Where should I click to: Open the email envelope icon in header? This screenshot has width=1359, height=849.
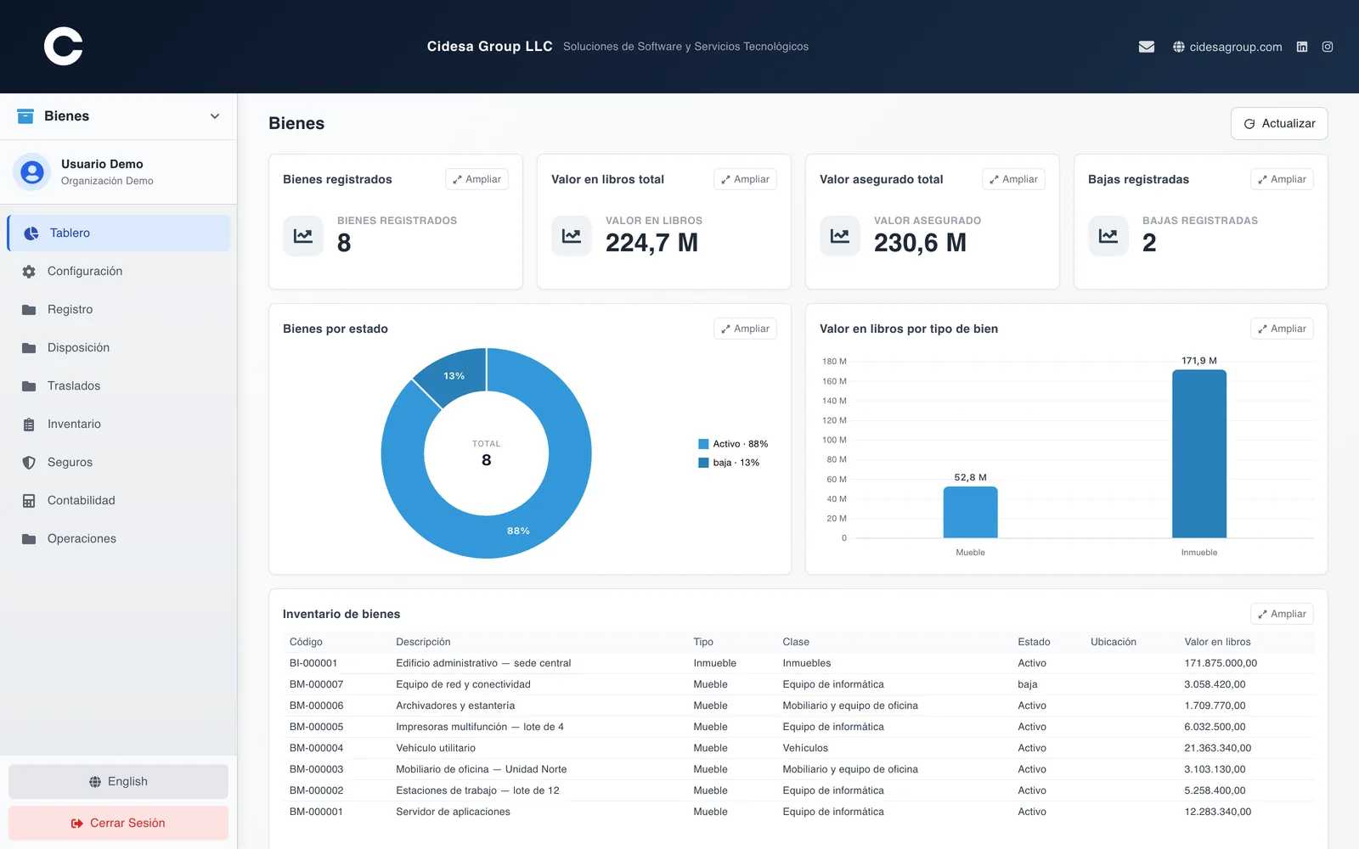pos(1147,47)
